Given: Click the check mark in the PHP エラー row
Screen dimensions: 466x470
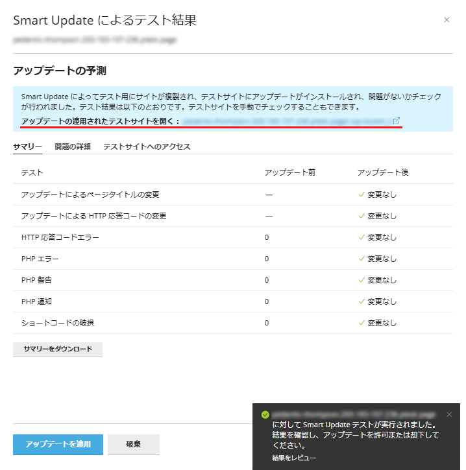Looking at the screenshot, I should pyautogui.click(x=362, y=259).
